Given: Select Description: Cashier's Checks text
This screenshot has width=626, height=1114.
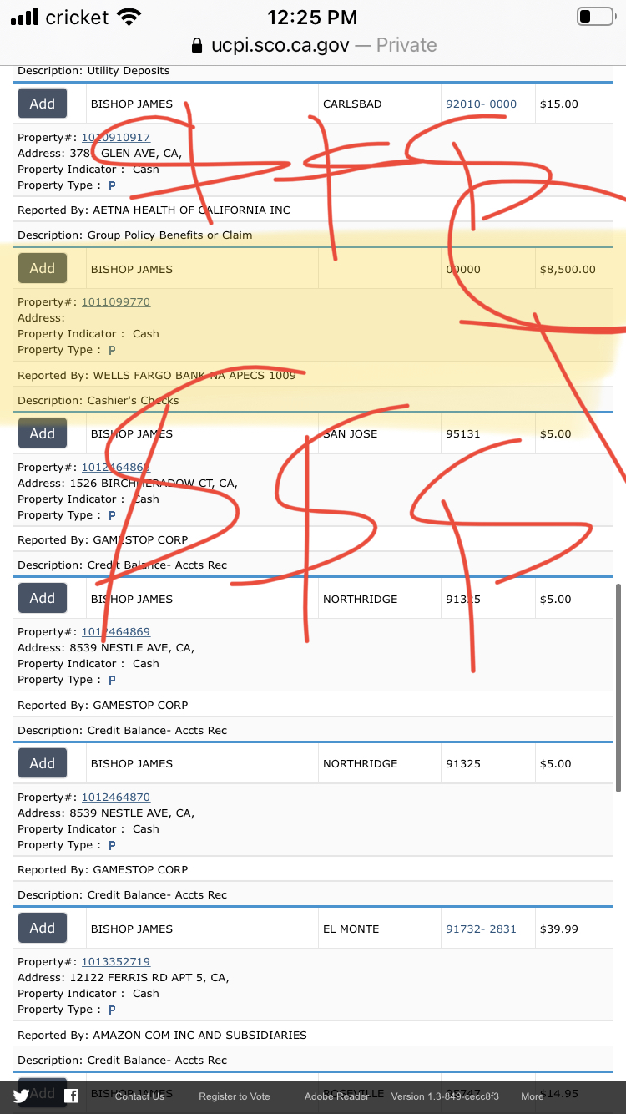Looking at the screenshot, I should click(98, 401).
